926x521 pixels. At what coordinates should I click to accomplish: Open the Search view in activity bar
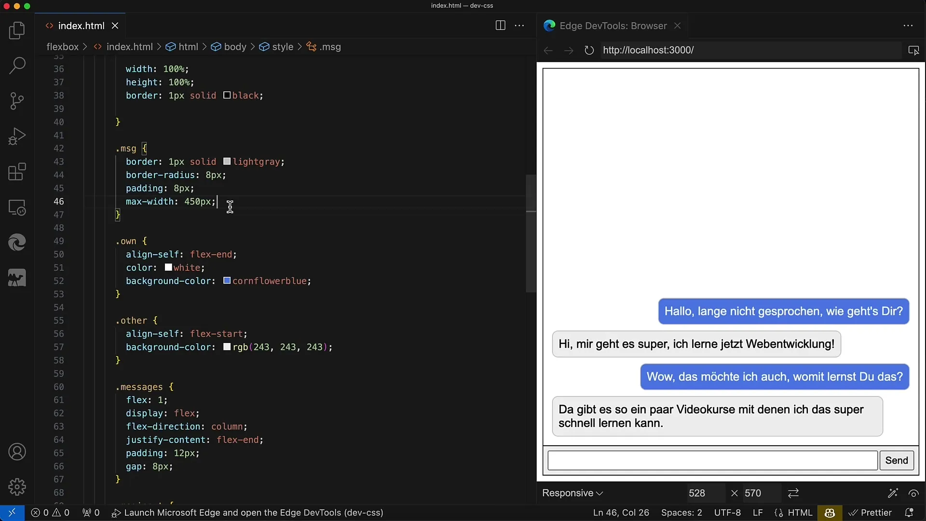17,66
